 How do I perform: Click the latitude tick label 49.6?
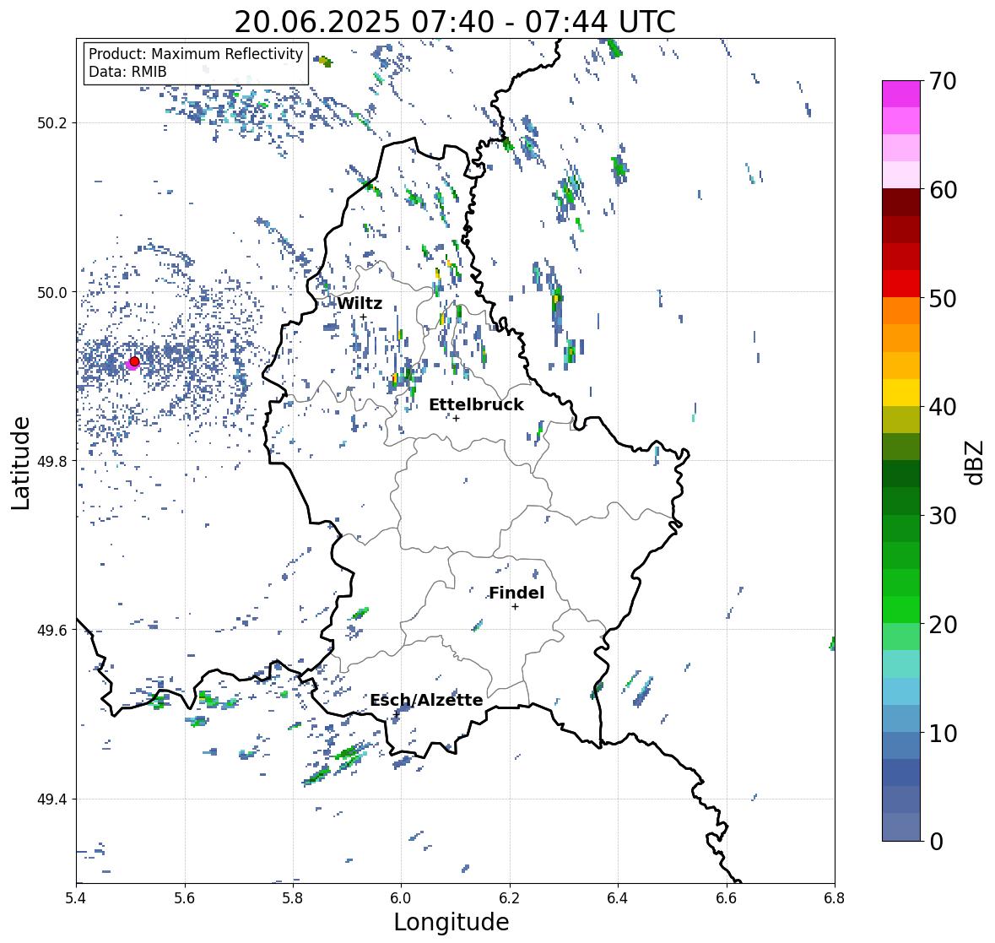point(52,630)
